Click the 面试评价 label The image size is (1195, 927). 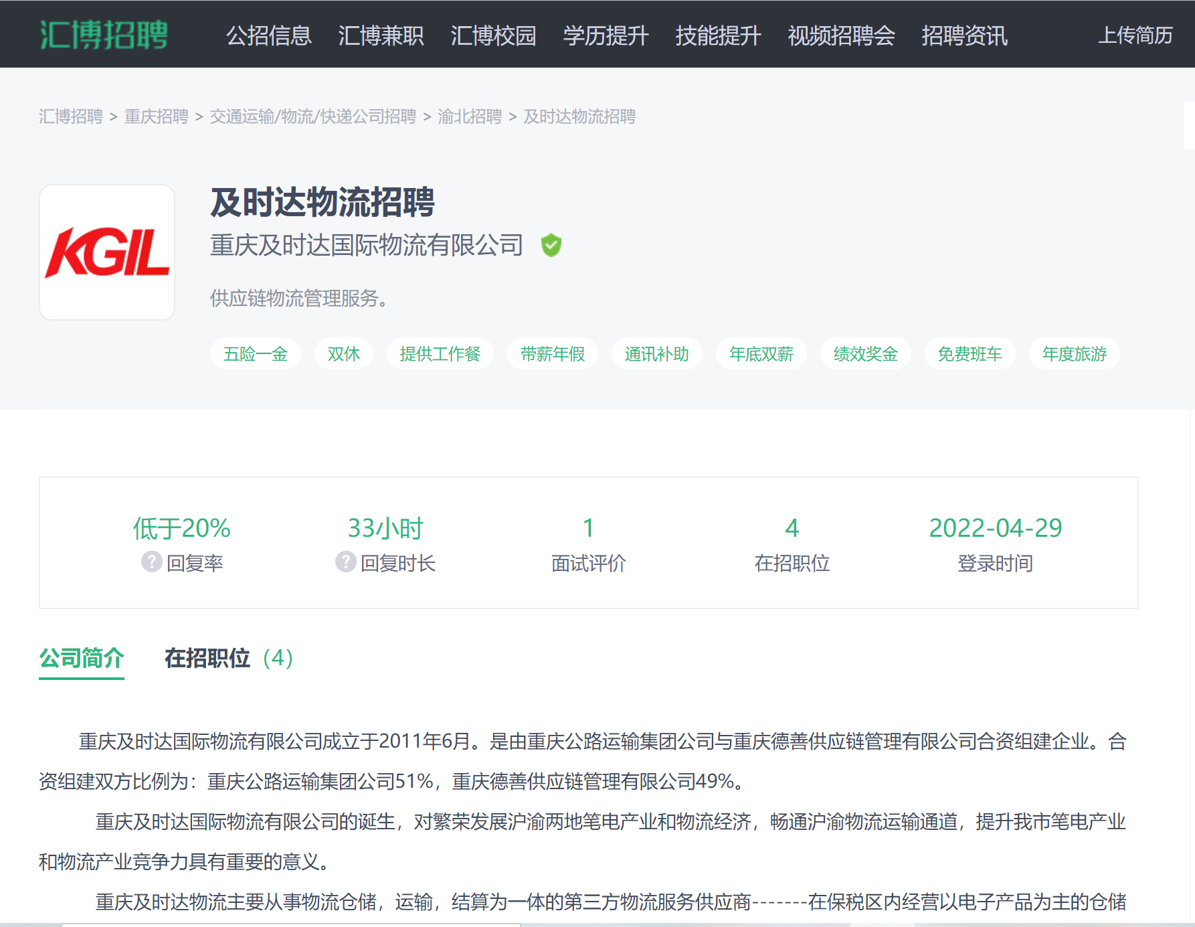pyautogui.click(x=589, y=563)
